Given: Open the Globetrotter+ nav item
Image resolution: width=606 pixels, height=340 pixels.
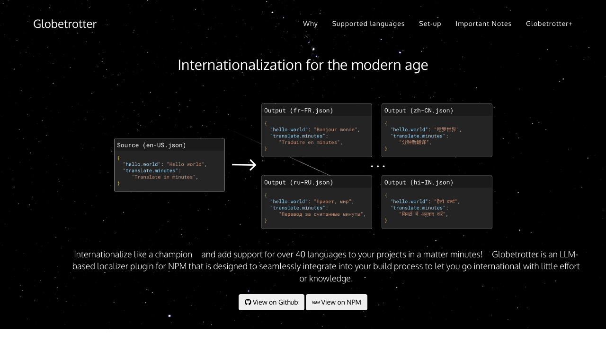Looking at the screenshot, I should pos(549,24).
